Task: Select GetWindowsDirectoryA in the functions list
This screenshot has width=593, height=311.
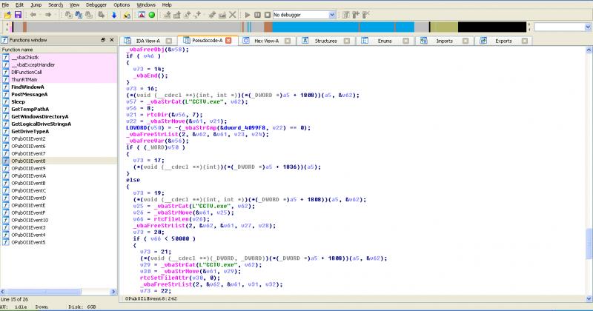Action: tap(59, 117)
